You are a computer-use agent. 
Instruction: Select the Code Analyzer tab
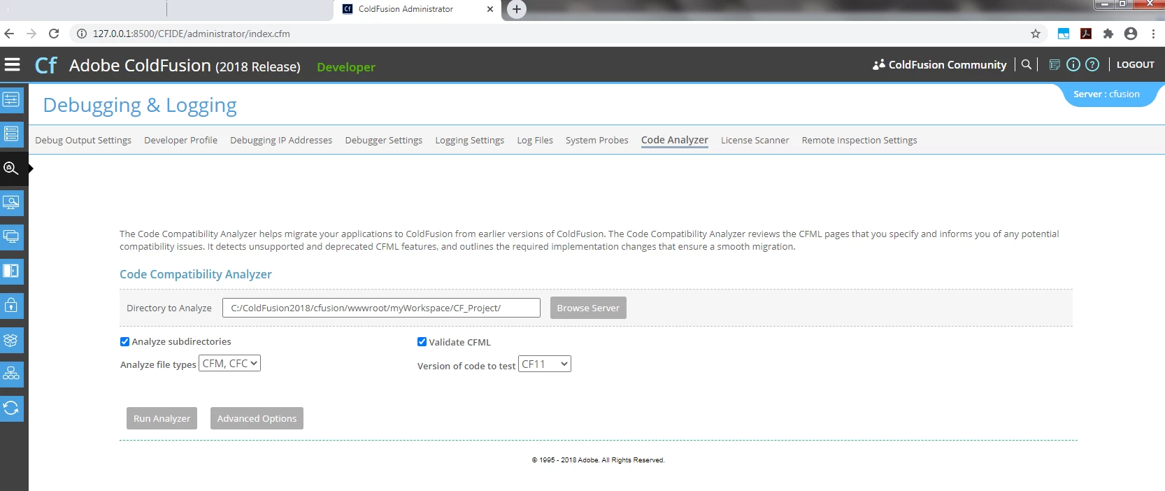point(675,140)
